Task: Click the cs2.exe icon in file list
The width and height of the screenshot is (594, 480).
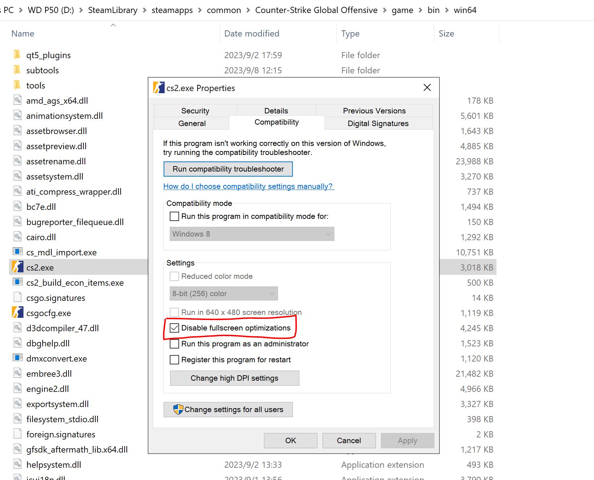Action: [17, 267]
